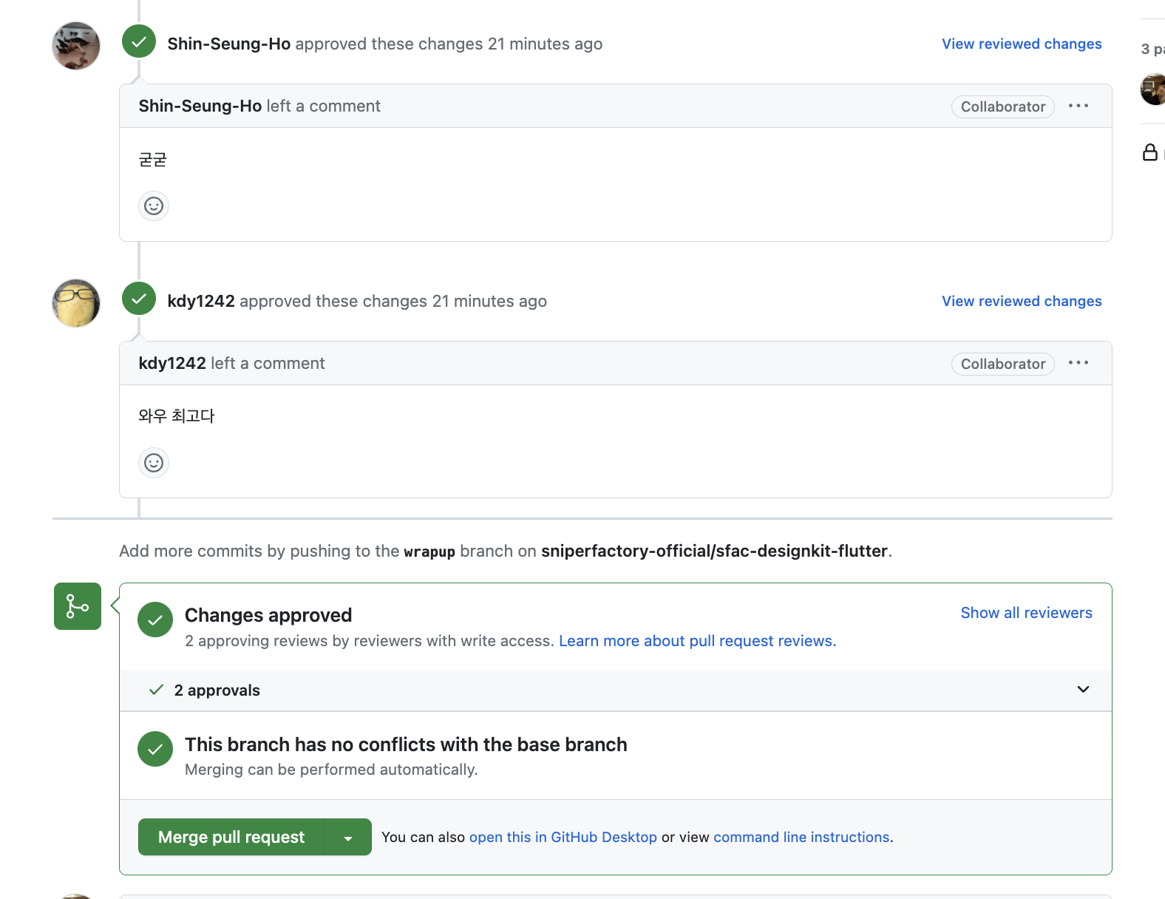Add emoji reaction to kdy1242's comment

(x=154, y=463)
